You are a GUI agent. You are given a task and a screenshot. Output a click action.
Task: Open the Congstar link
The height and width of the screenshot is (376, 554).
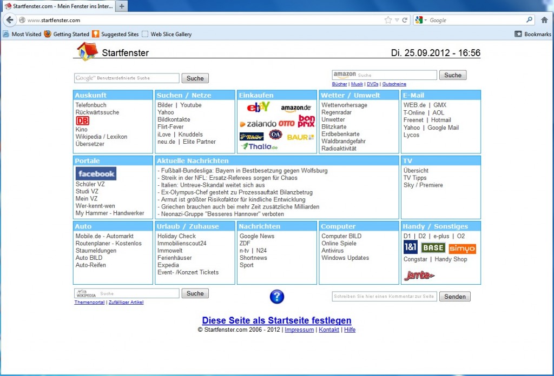[x=415, y=259]
